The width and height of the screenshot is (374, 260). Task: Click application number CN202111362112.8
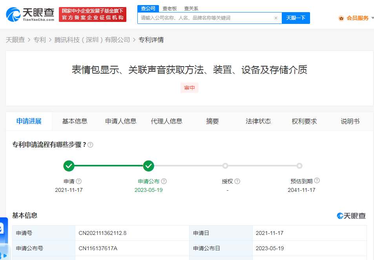pos(102,233)
